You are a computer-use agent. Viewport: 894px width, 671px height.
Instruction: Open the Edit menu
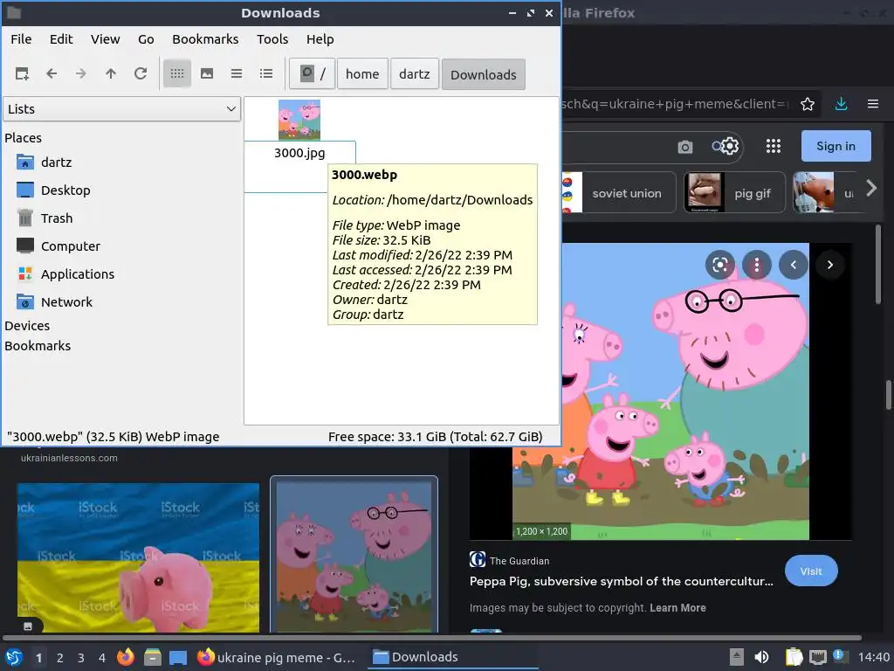pyautogui.click(x=61, y=39)
